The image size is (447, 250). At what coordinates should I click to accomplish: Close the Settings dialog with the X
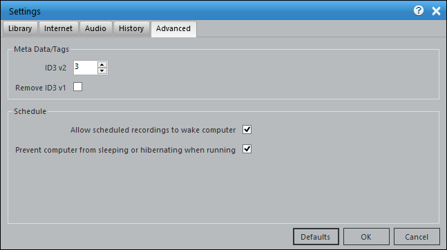point(436,11)
